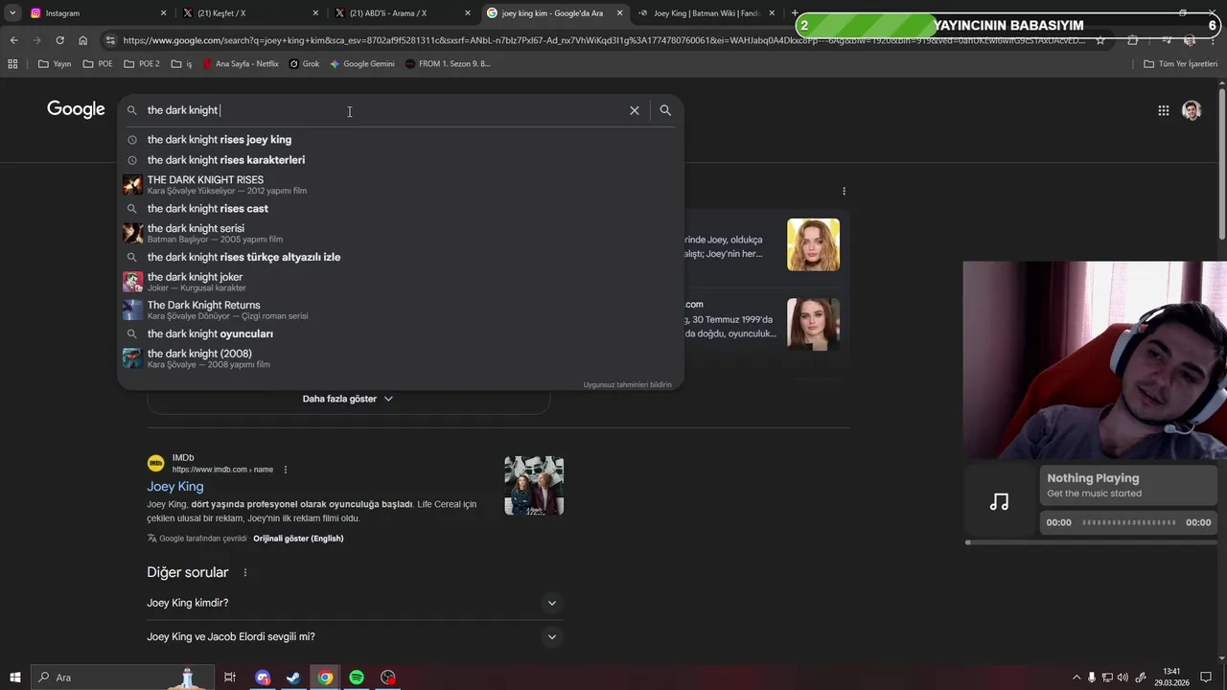This screenshot has width=1227, height=690.
Task: Select suggestion the dark knight rises cast
Action: (401, 209)
